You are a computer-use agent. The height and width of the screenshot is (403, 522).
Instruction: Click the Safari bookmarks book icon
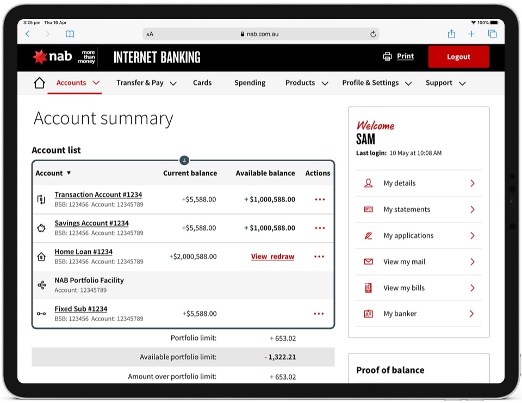tap(70, 34)
